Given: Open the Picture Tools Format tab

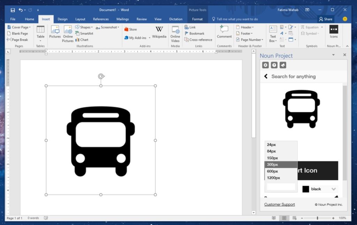Looking at the screenshot, I should [x=197, y=19].
